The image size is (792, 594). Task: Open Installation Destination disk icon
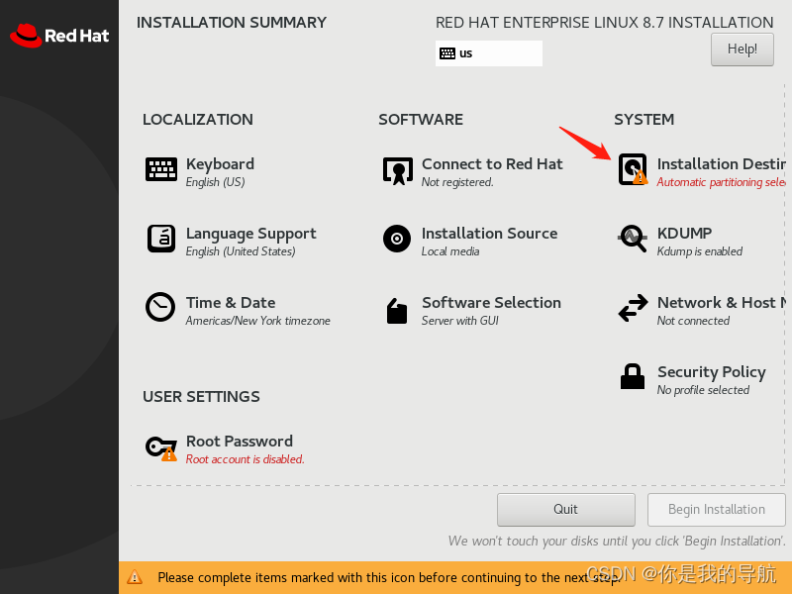(633, 169)
